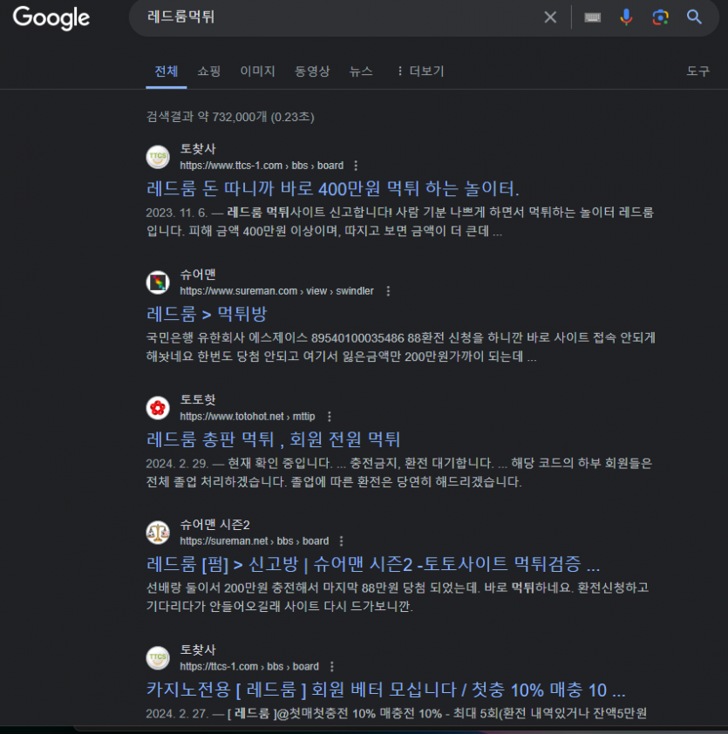Switch to the 이미지 tab

[257, 71]
